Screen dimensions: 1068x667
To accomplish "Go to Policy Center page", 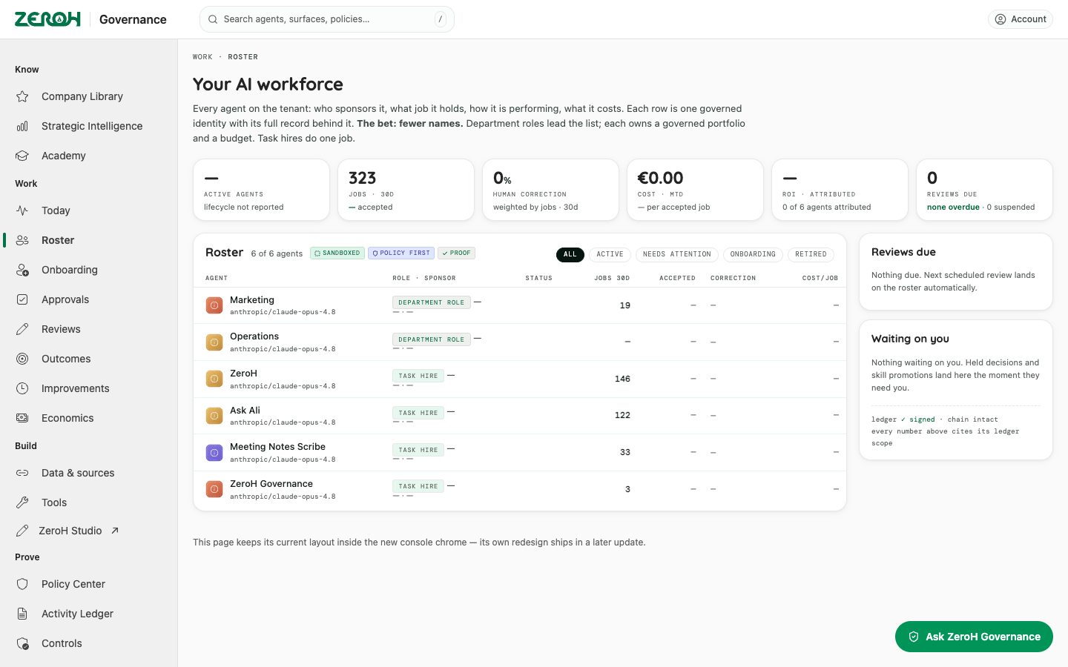I will click(x=89, y=584).
